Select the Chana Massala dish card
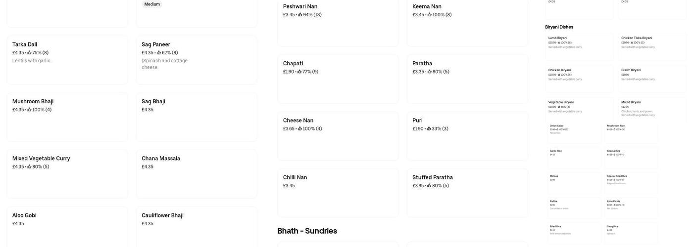The image size is (693, 247). pyautogui.click(x=197, y=173)
